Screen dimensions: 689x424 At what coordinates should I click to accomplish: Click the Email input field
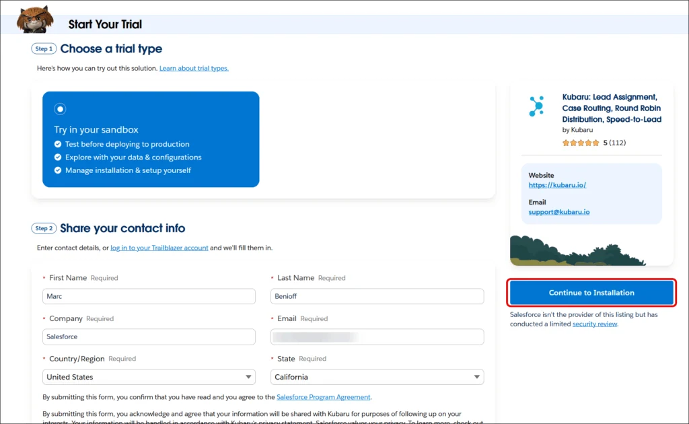377,337
